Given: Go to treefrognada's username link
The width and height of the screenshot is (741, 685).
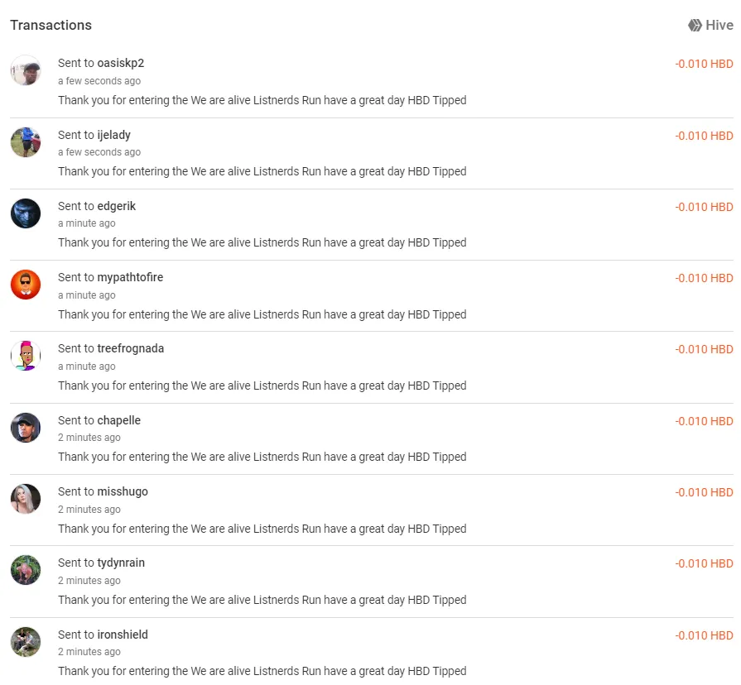Looking at the screenshot, I should click(131, 349).
